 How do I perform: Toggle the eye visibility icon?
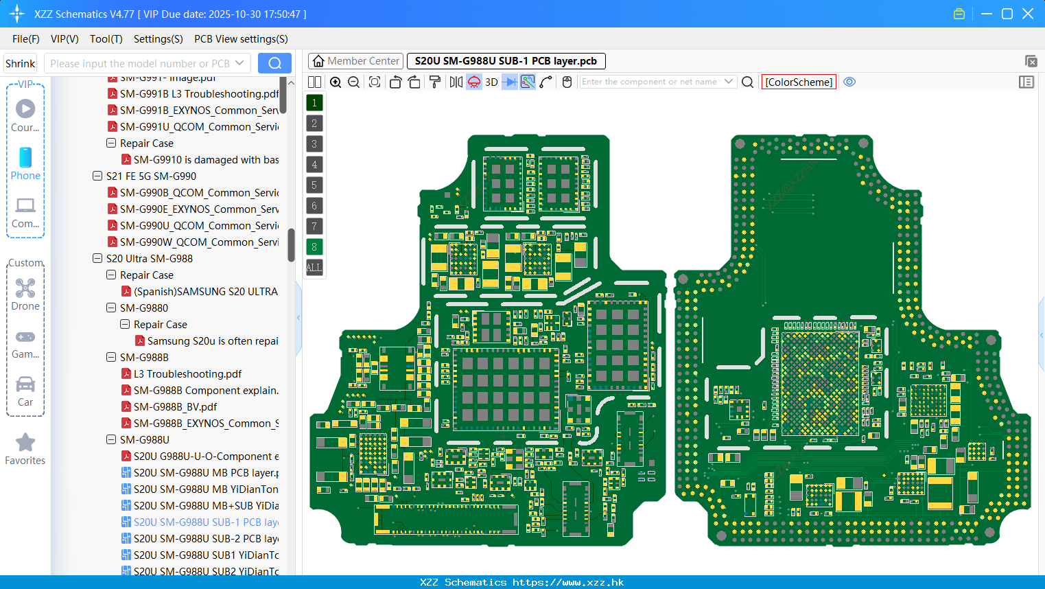tap(849, 82)
